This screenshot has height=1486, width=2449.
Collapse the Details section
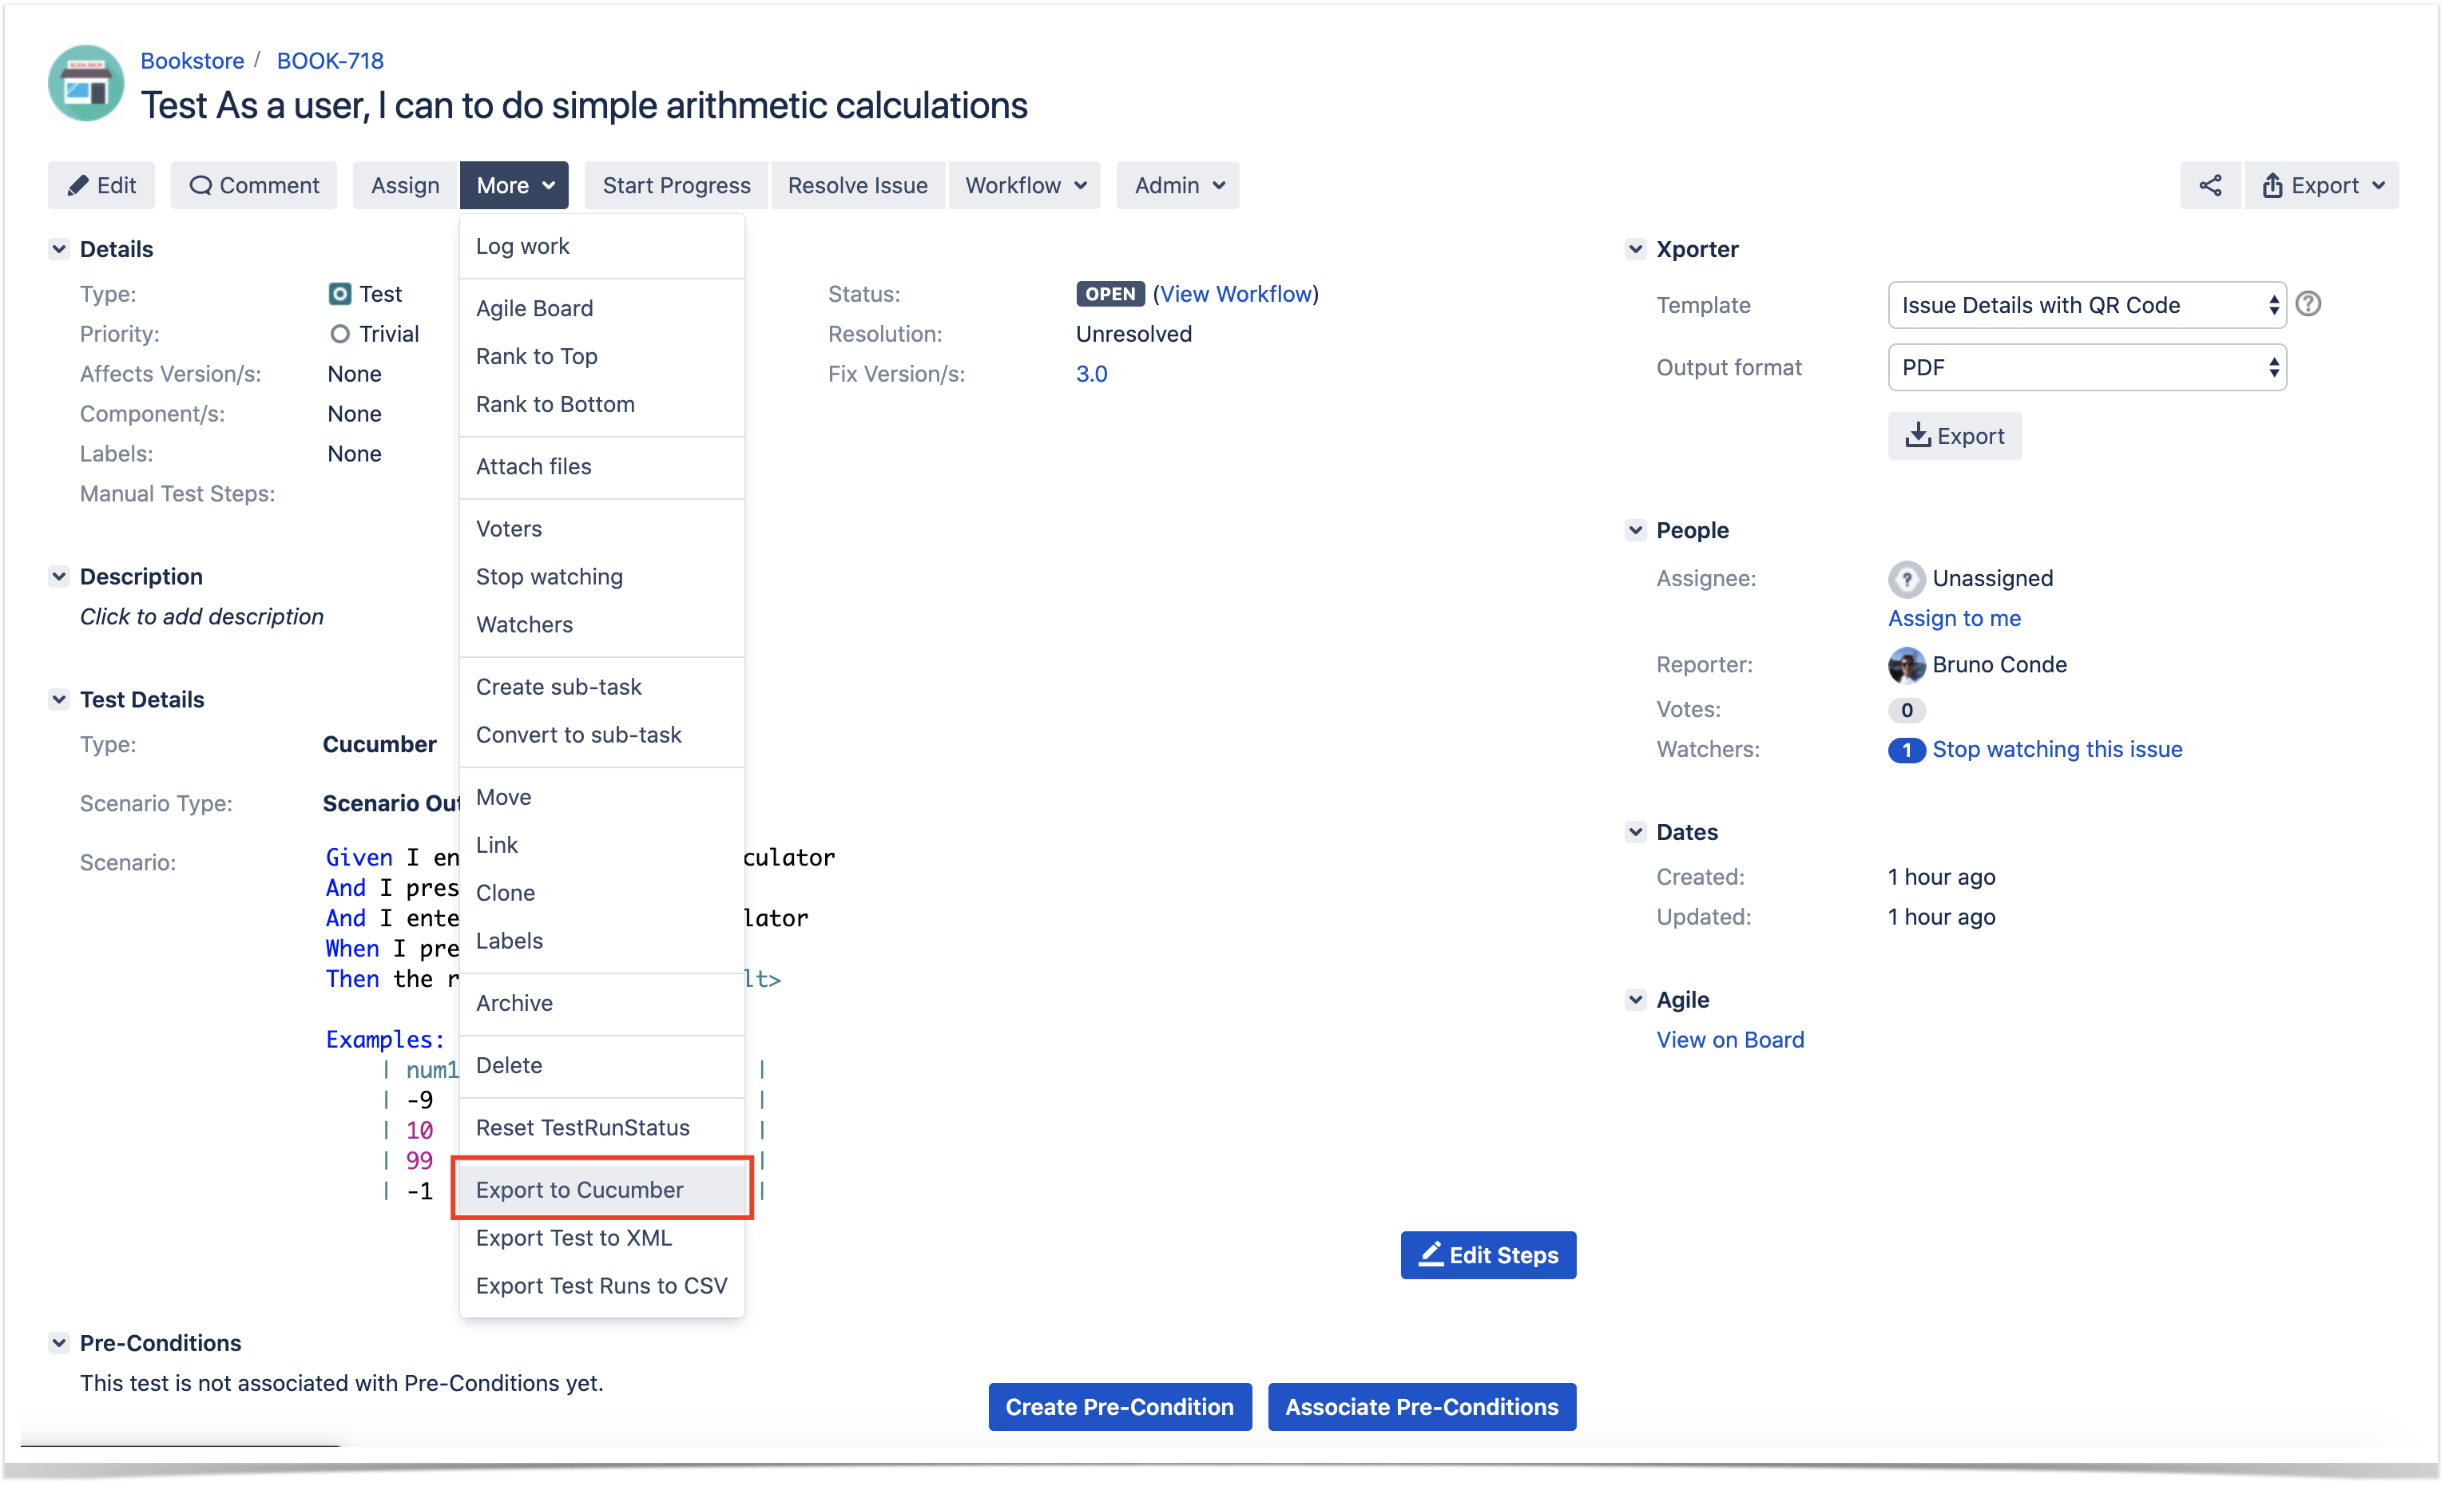point(58,249)
